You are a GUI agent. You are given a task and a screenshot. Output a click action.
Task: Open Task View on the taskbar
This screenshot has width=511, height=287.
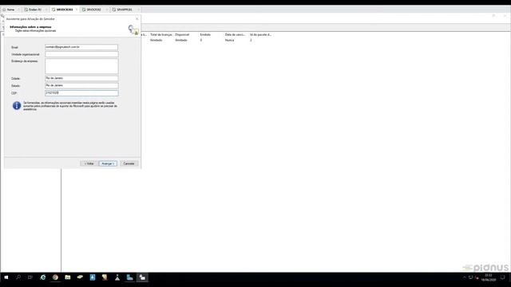coord(30,277)
